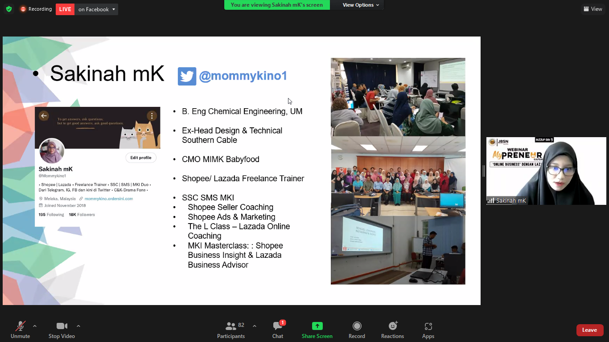Viewport: 609px width, 342px height.
Task: Click the Twitter bird logo on slide
Action: click(187, 77)
